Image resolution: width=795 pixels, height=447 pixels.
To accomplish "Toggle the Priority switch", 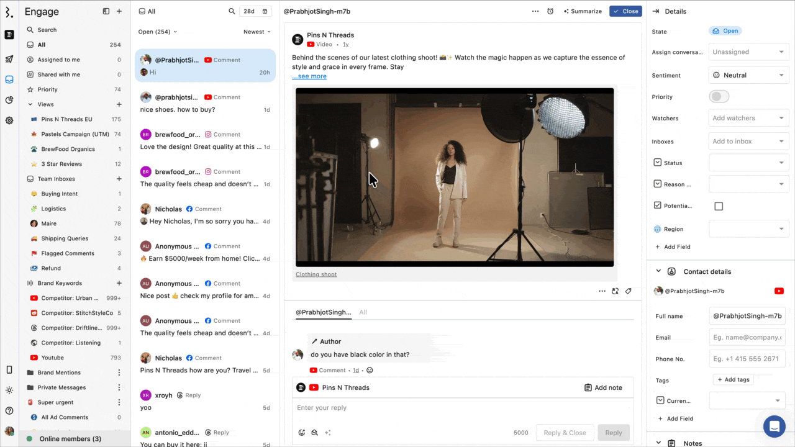I will pyautogui.click(x=719, y=97).
